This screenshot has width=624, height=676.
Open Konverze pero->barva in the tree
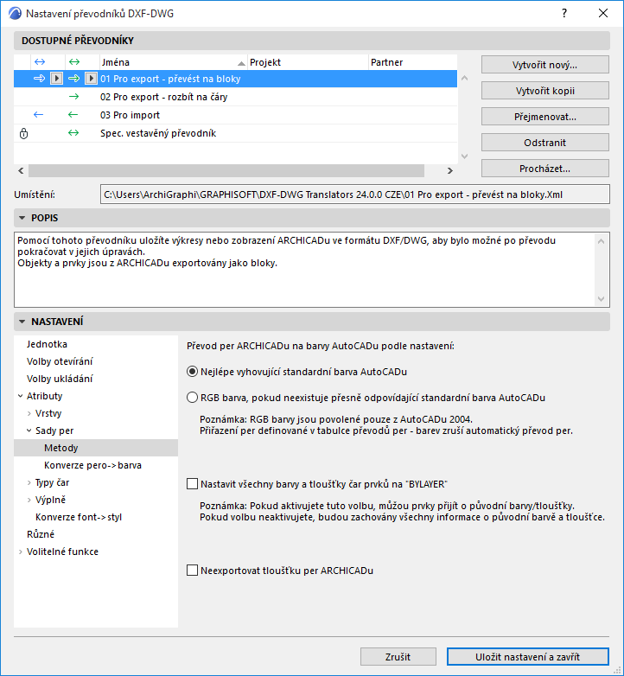92,465
